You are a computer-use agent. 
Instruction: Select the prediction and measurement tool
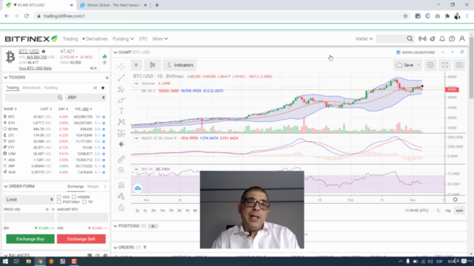pyautogui.click(x=121, y=133)
